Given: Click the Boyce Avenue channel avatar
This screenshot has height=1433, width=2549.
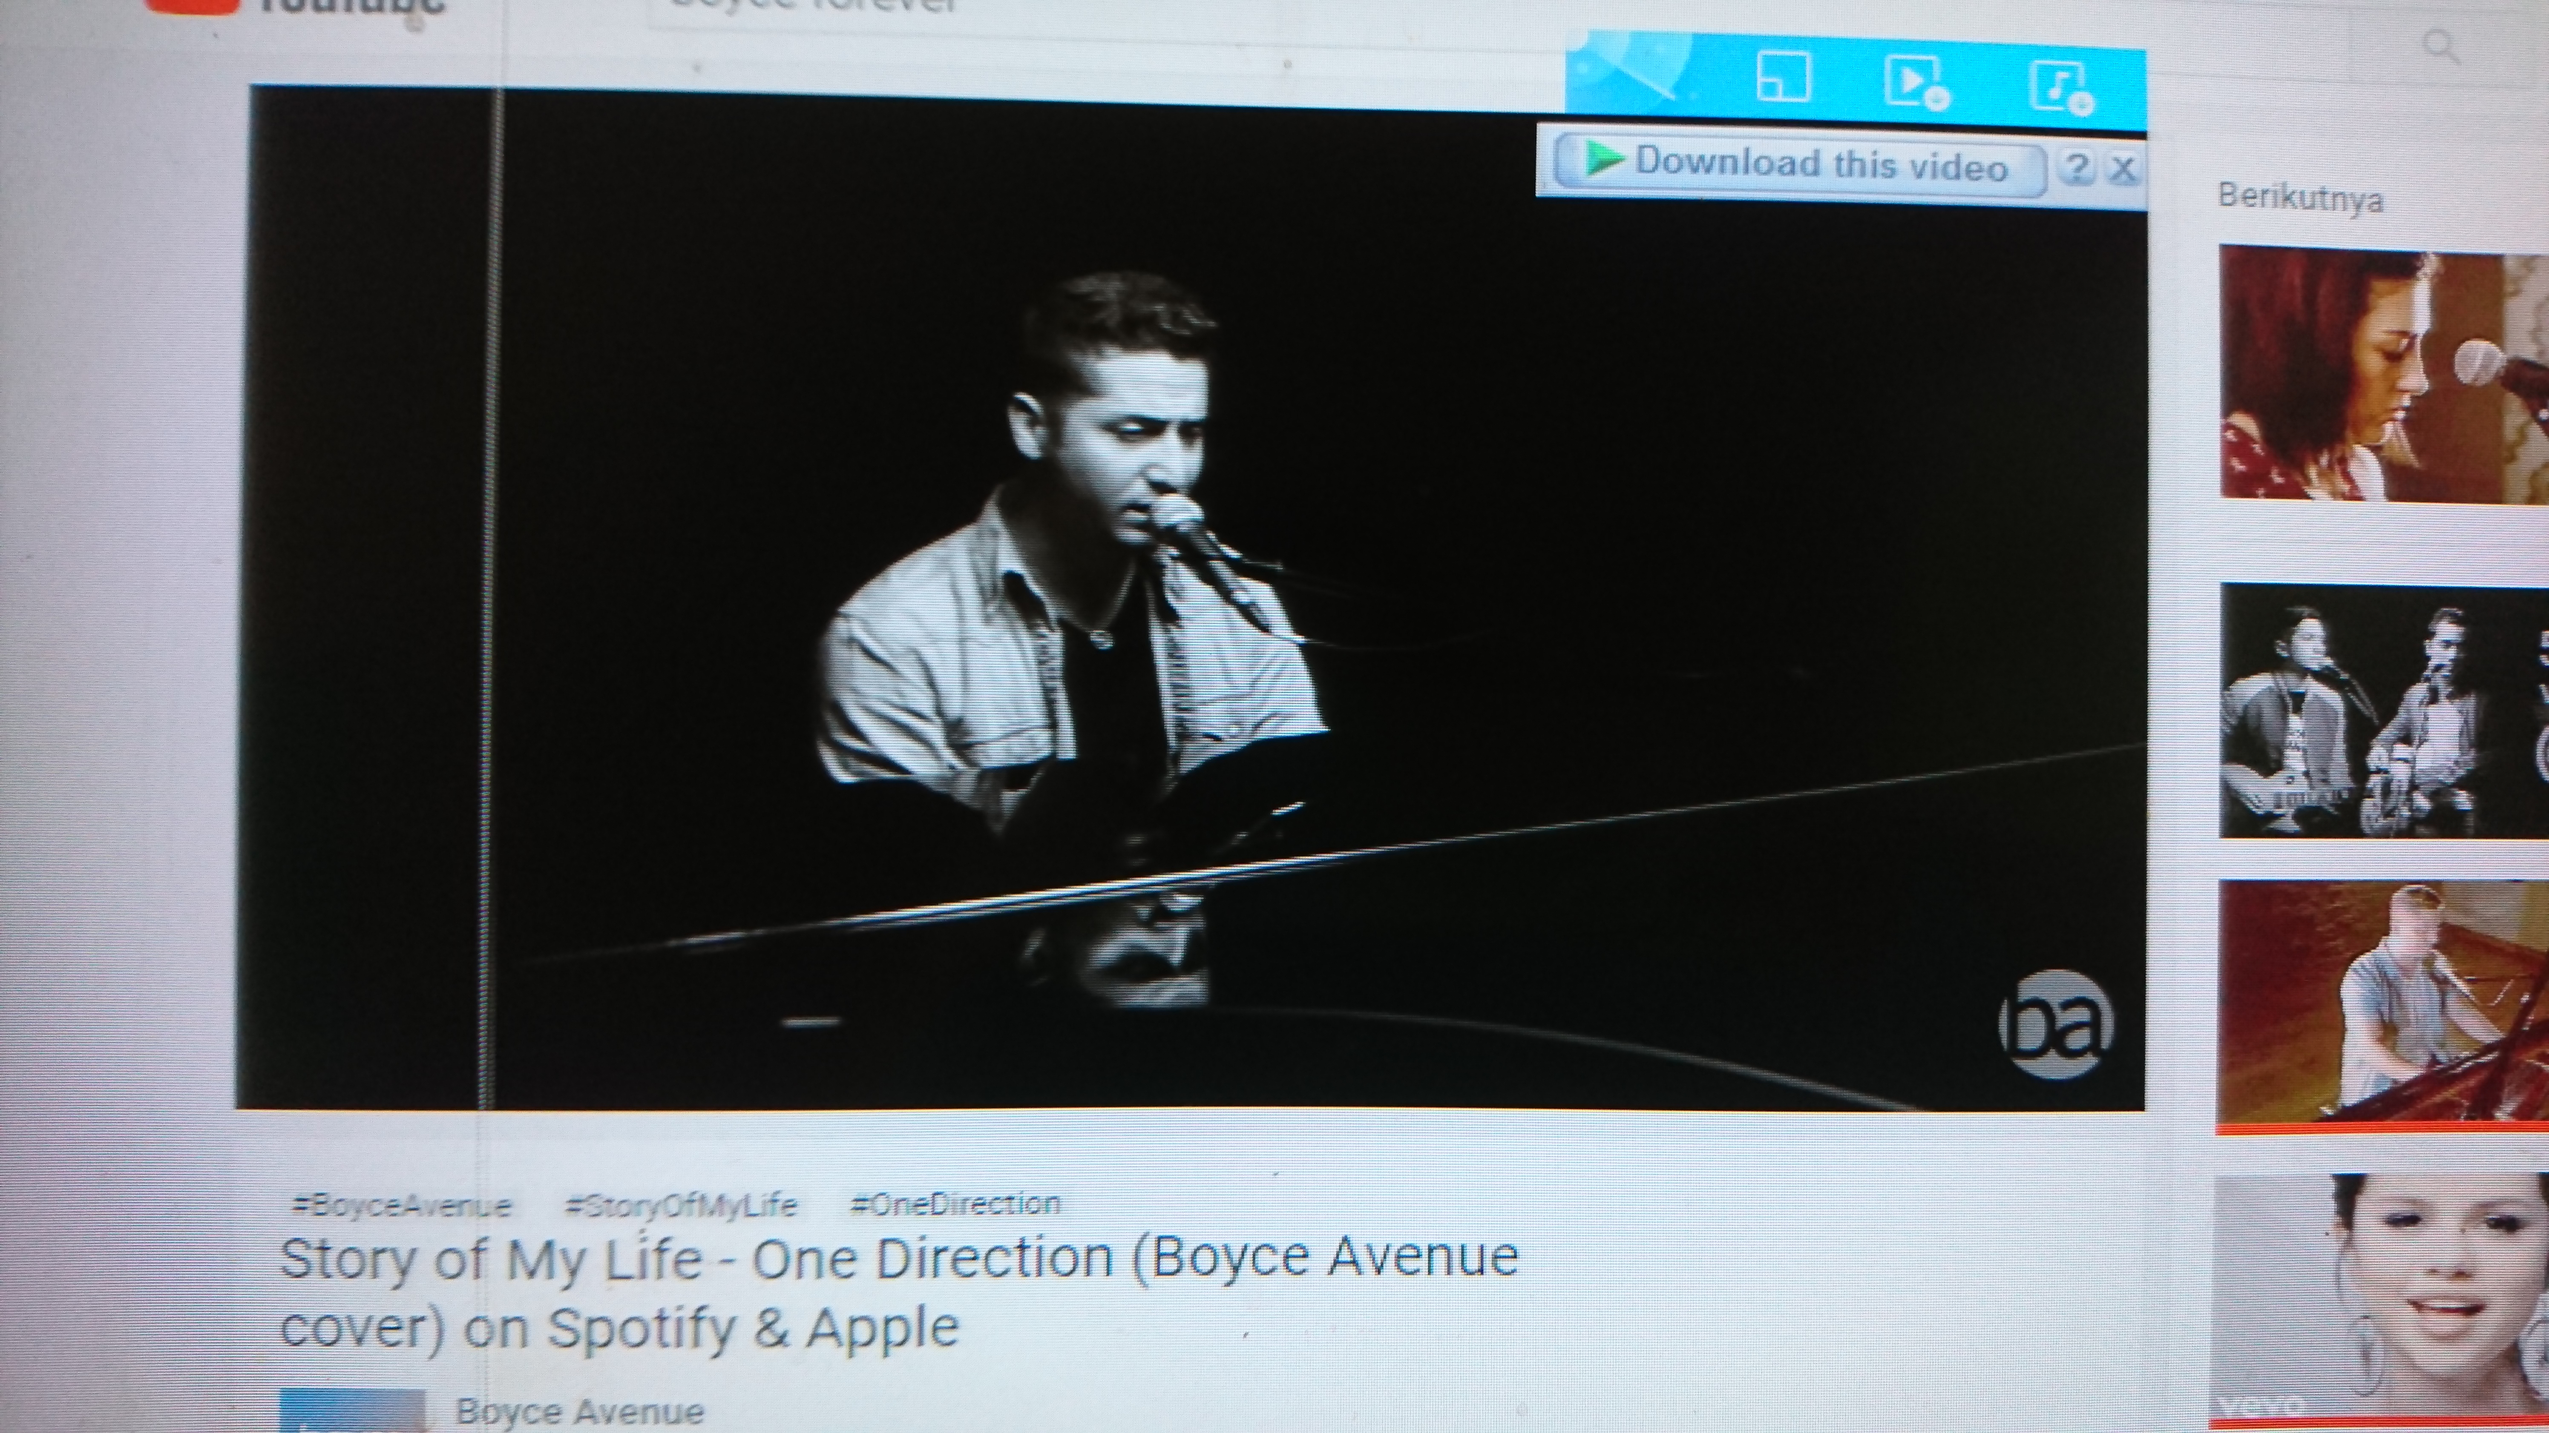Looking at the screenshot, I should coord(352,1412).
